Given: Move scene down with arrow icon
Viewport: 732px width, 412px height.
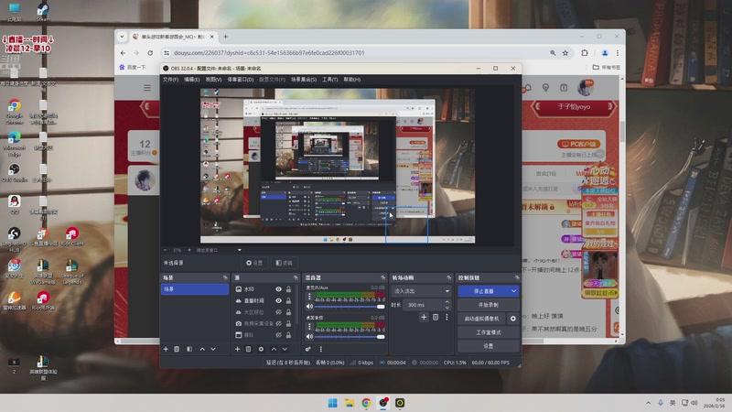Looking at the screenshot, I should point(213,349).
